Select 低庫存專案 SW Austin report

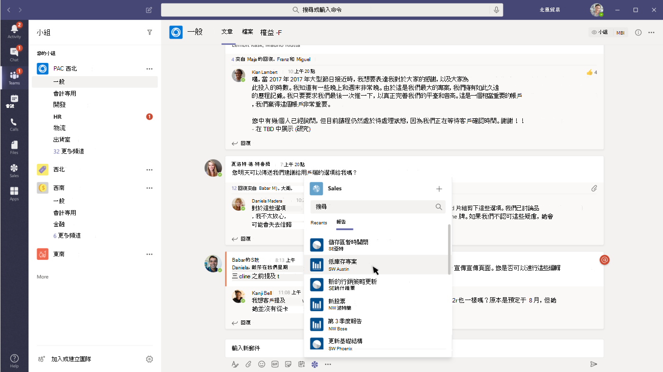coord(377,265)
